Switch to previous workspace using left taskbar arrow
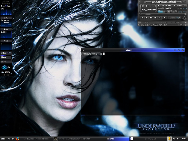The height and width of the screenshot is (141, 188). pos(9,139)
